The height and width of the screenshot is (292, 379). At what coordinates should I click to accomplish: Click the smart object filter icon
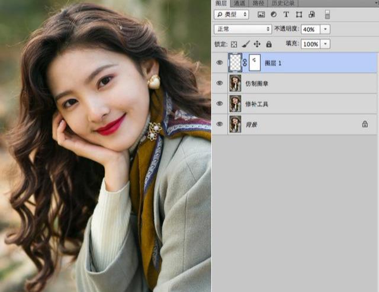point(311,14)
